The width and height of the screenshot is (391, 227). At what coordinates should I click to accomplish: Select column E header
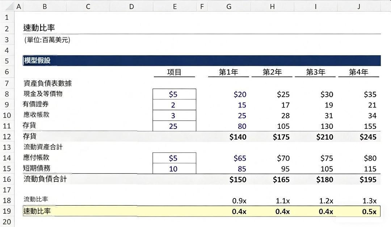175,6
